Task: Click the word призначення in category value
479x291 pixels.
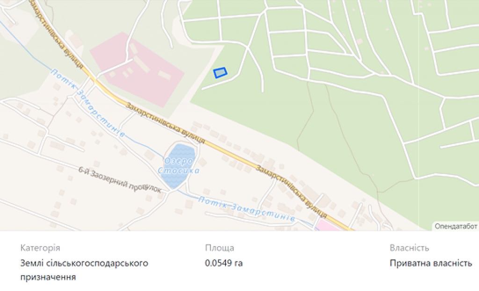Action: tap(48, 277)
